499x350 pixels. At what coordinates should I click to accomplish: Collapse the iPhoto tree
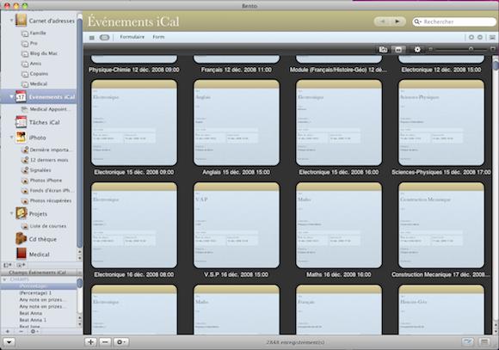pyautogui.click(x=11, y=137)
